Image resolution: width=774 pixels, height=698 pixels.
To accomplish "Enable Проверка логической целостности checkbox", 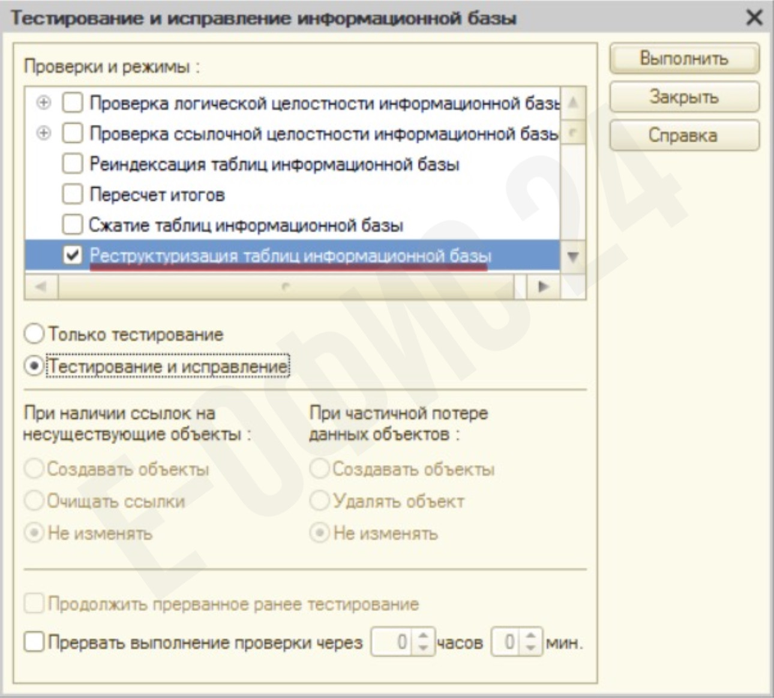I will click(72, 103).
